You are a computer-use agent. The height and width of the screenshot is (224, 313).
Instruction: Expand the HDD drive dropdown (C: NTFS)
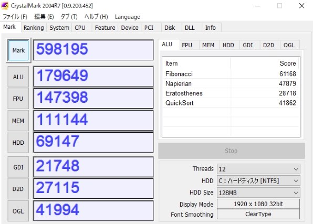coord(258,181)
